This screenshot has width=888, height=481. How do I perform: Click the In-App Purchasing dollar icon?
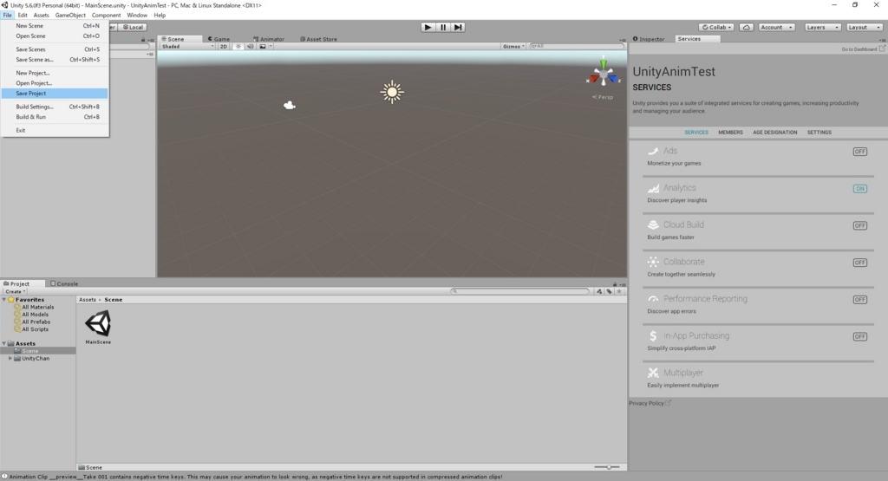click(x=653, y=335)
